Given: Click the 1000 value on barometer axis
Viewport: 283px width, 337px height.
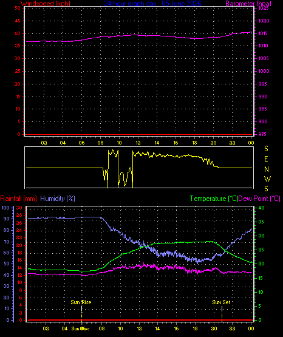Looking at the screenshot, I should [x=264, y=71].
